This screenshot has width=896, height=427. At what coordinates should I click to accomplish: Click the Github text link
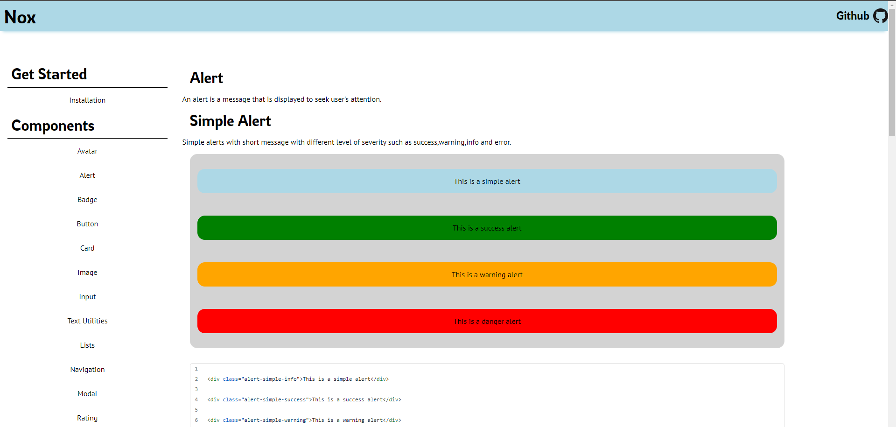tap(853, 16)
